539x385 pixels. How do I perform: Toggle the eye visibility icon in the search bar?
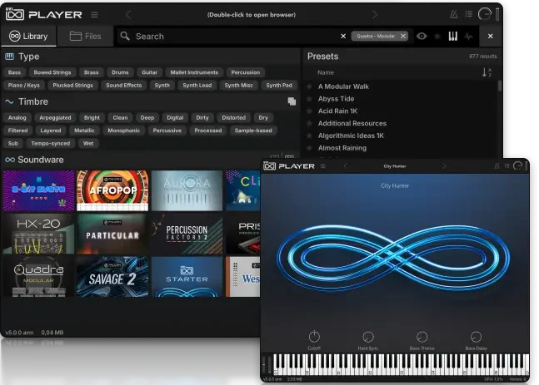pos(422,36)
